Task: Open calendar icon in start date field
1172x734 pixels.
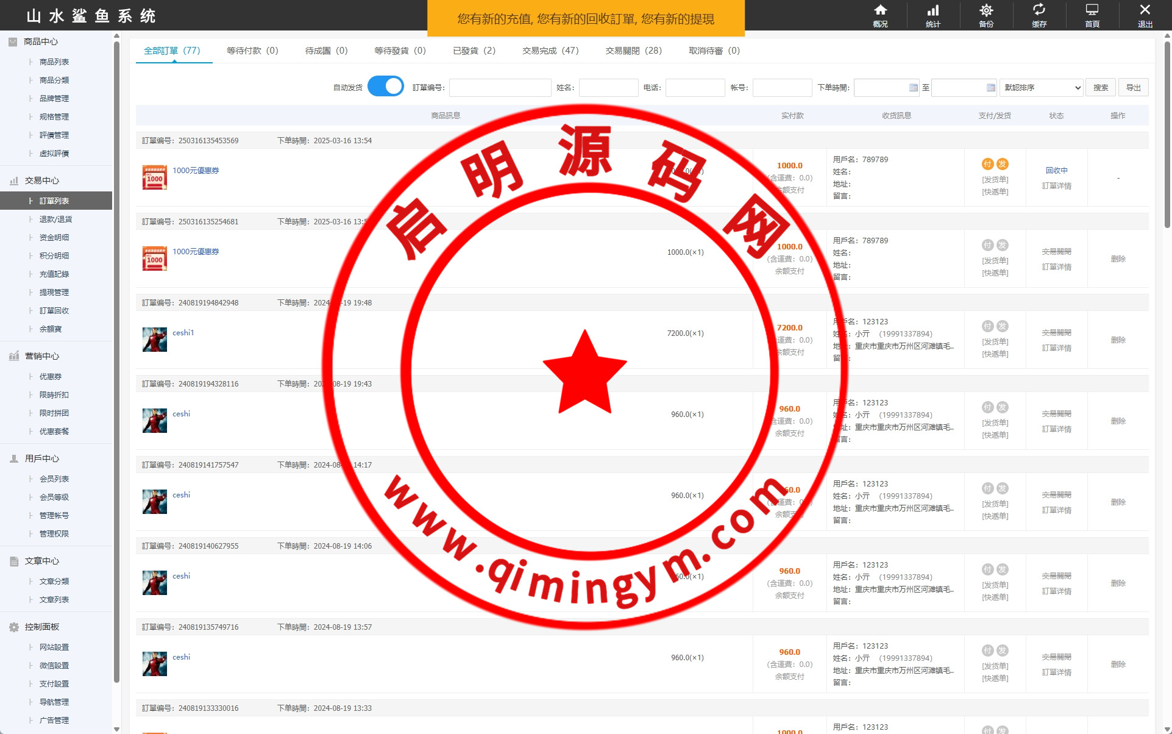Action: [913, 88]
